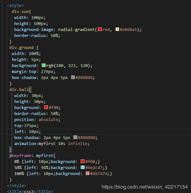191x193 pixels.
Task: Click the #6edcd7 teal swatch
Action: coord(83,167)
